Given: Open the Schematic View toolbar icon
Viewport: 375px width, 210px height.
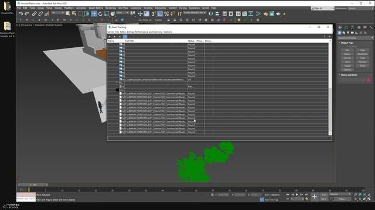Looking at the screenshot, I should pyautogui.click(x=251, y=14).
